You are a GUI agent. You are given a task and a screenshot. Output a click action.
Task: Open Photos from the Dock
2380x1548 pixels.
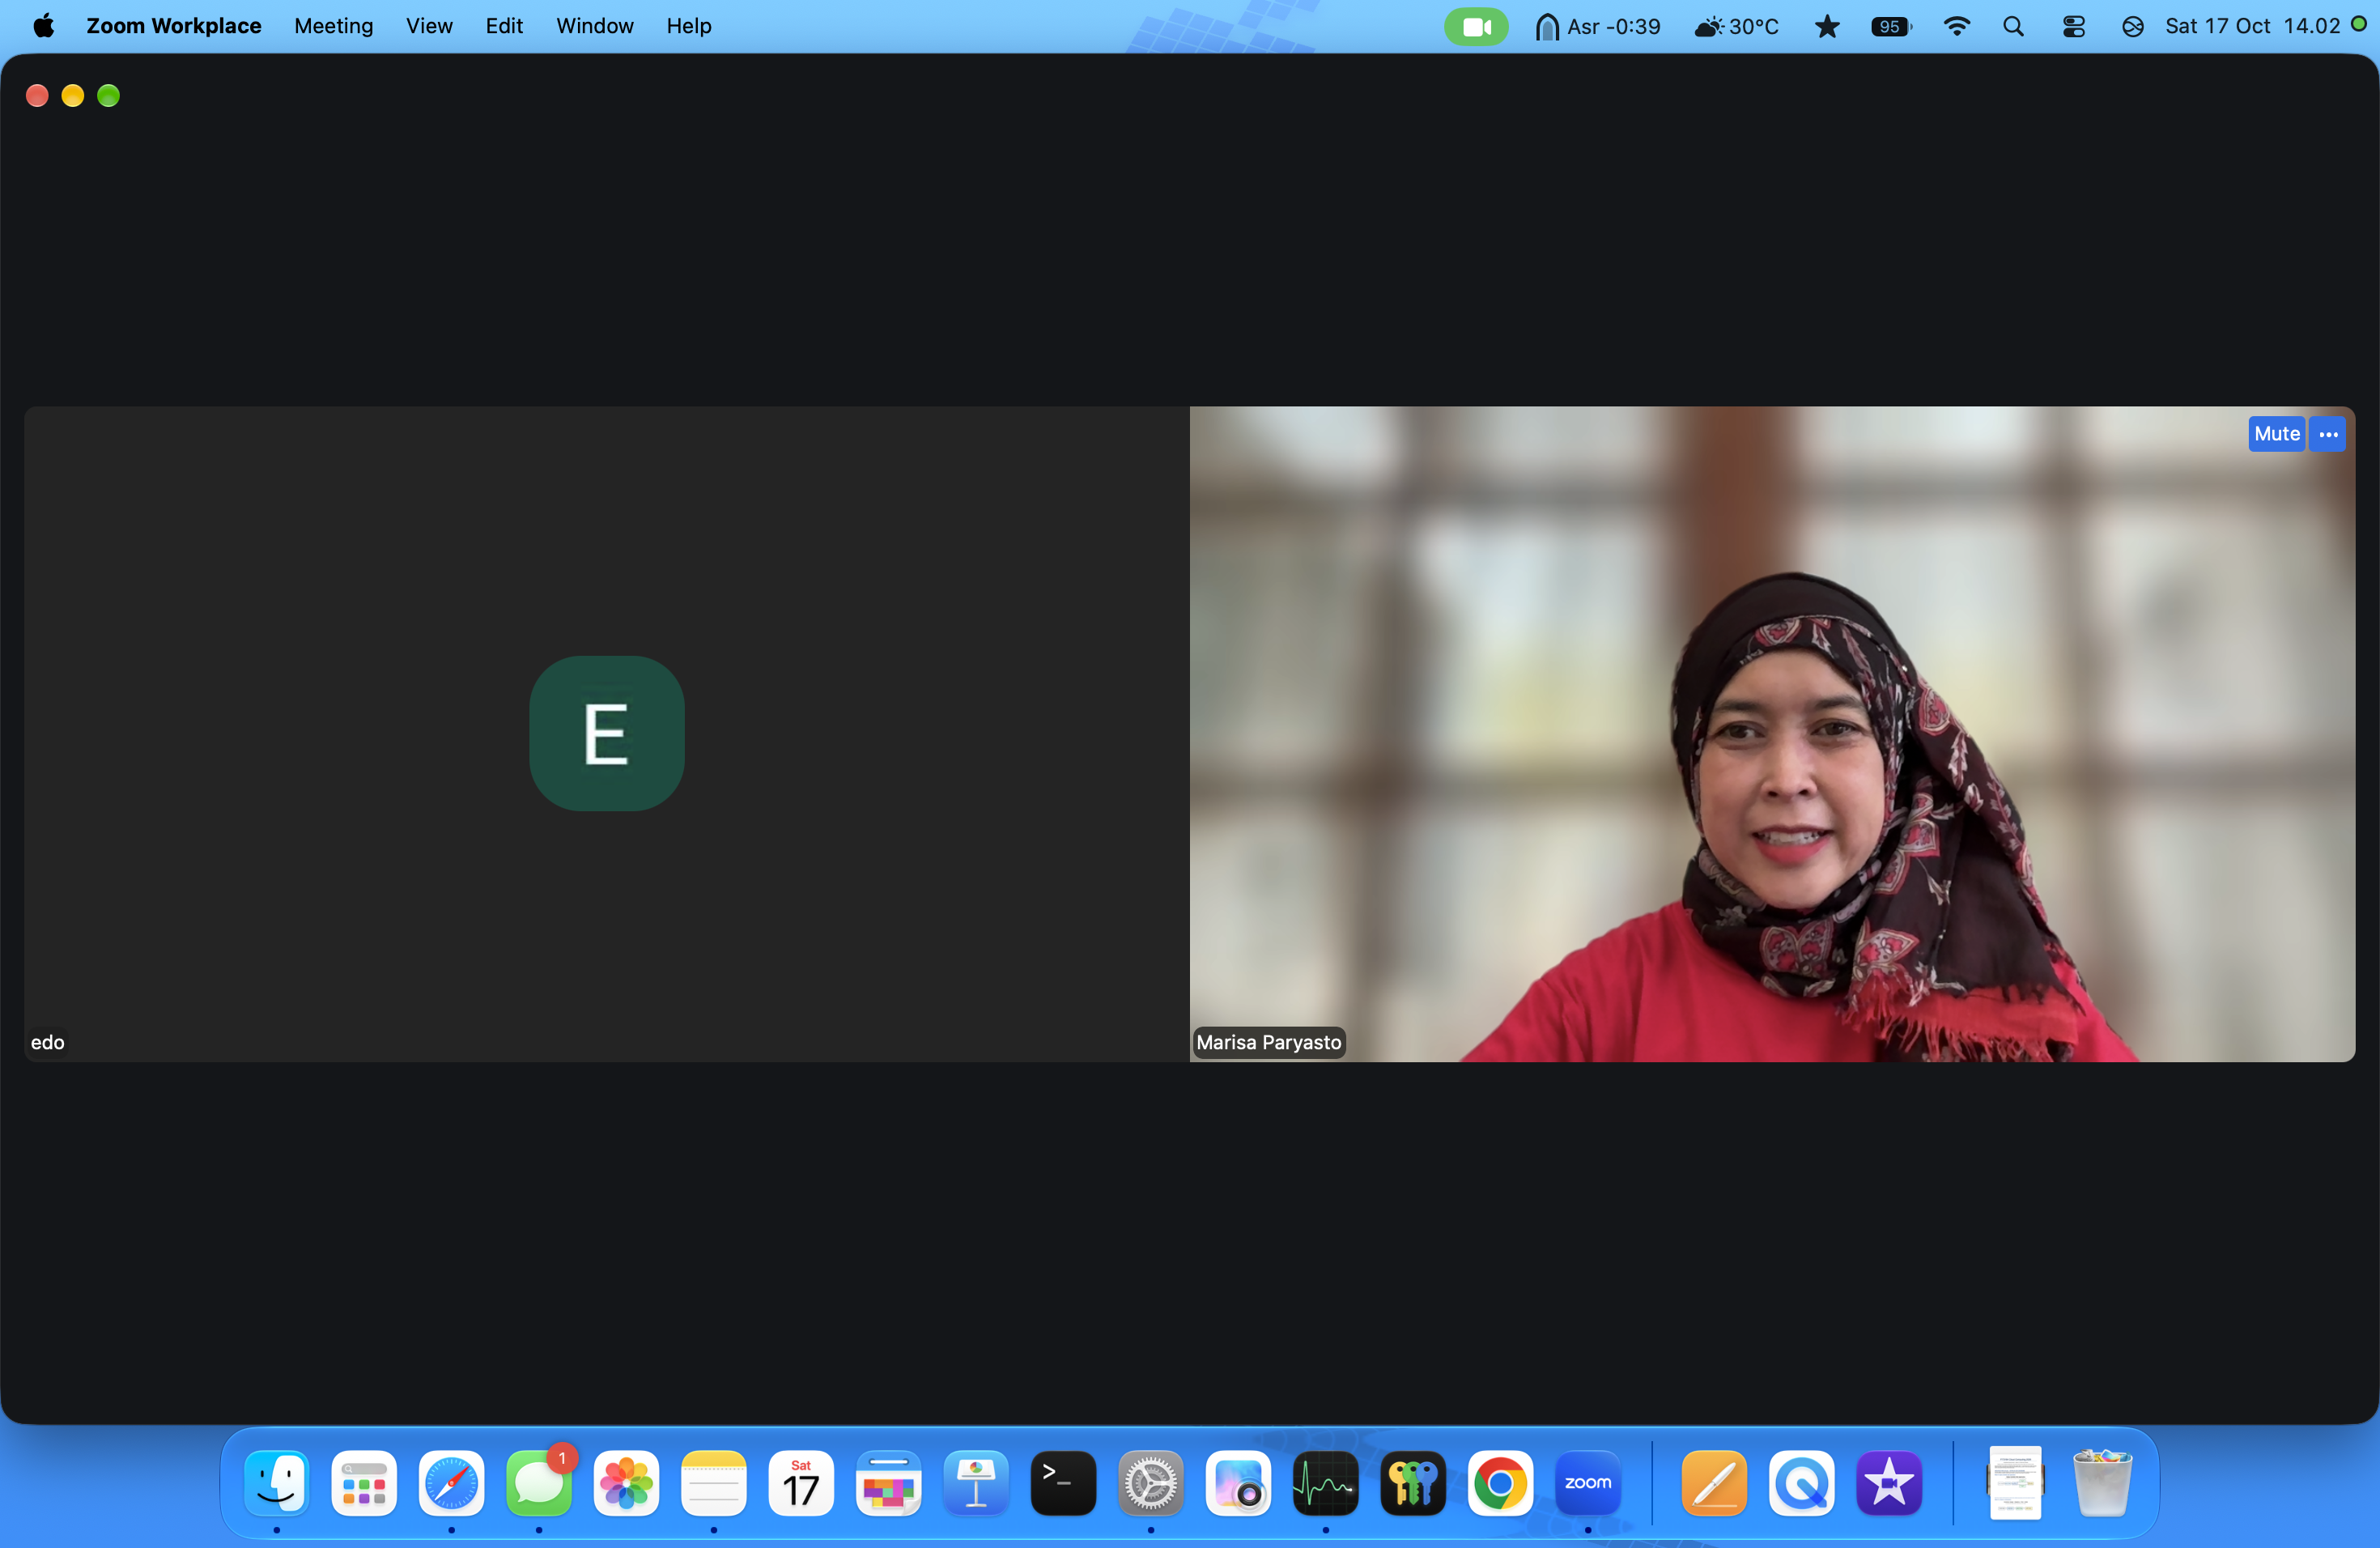[626, 1482]
